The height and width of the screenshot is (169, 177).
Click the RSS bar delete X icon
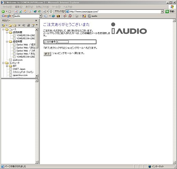point(19,25)
